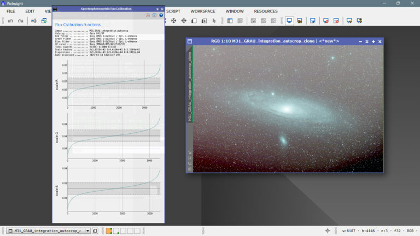
Task: Click the SpectrophotometricFluxCalibration title bar color icon
Action: coord(55,9)
